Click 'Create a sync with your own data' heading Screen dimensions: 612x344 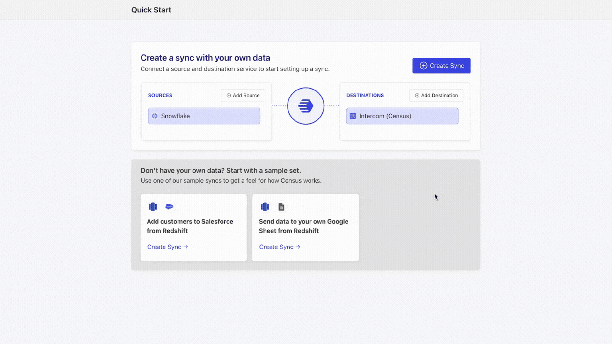(x=205, y=58)
